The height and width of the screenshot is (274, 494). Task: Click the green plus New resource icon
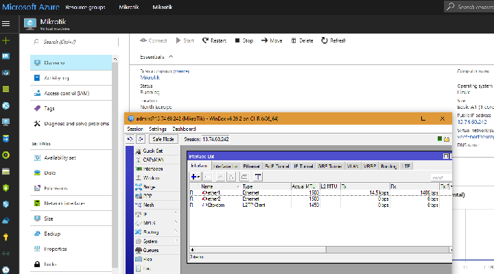tap(5, 40)
